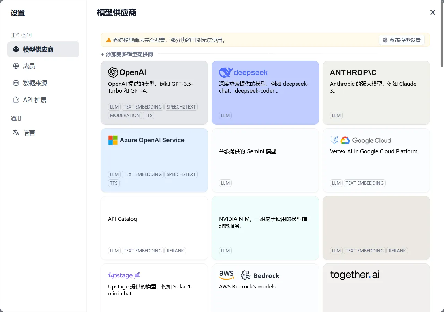The height and width of the screenshot is (312, 444).
Task: Click the LLM tag on deepseek card
Action: pos(225,115)
